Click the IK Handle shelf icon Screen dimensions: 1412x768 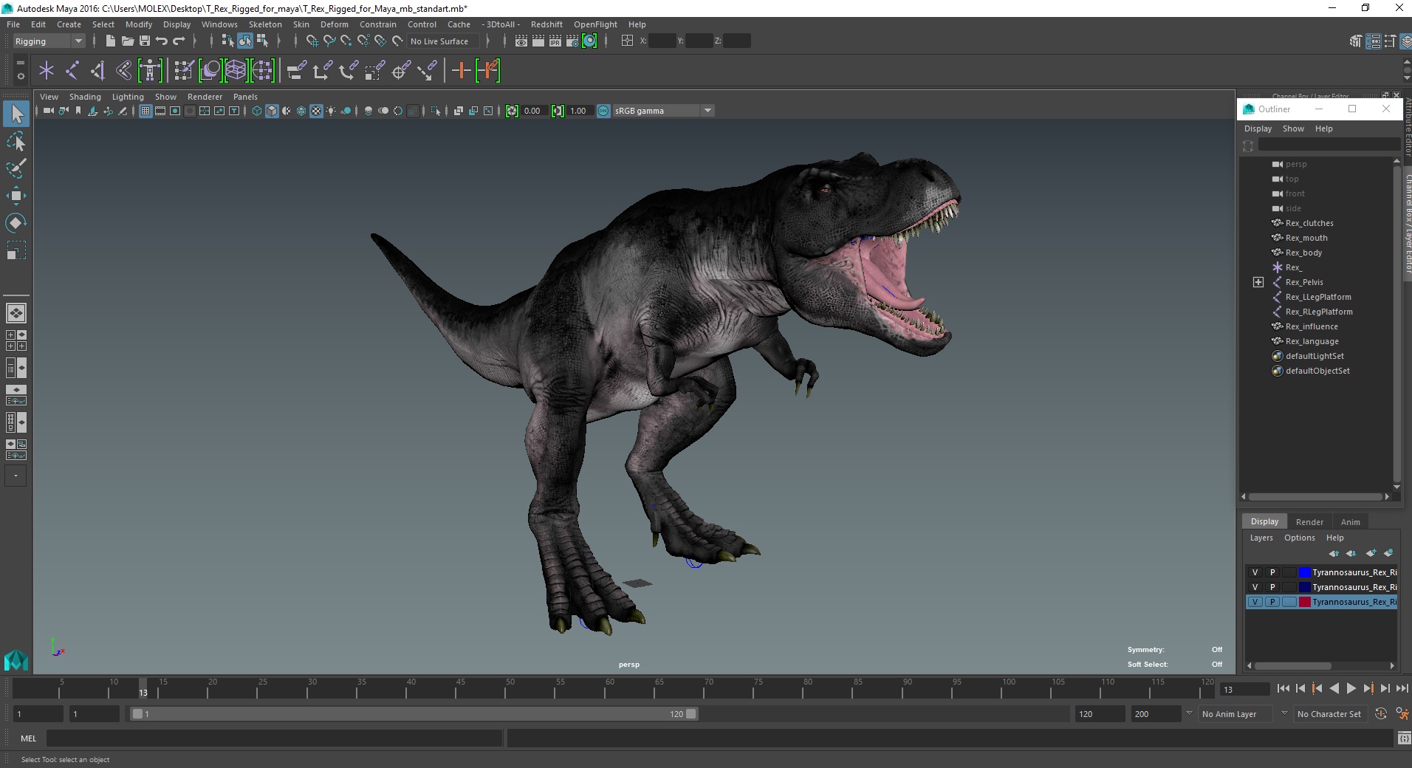click(97, 71)
